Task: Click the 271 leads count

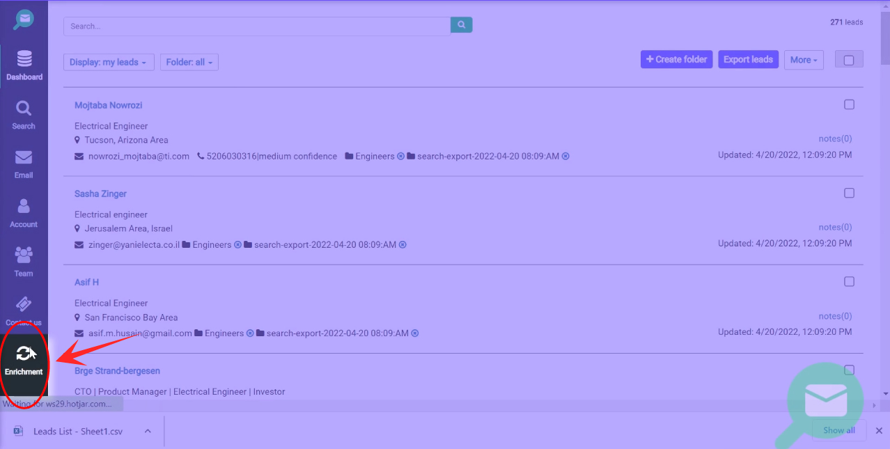Action: click(846, 22)
